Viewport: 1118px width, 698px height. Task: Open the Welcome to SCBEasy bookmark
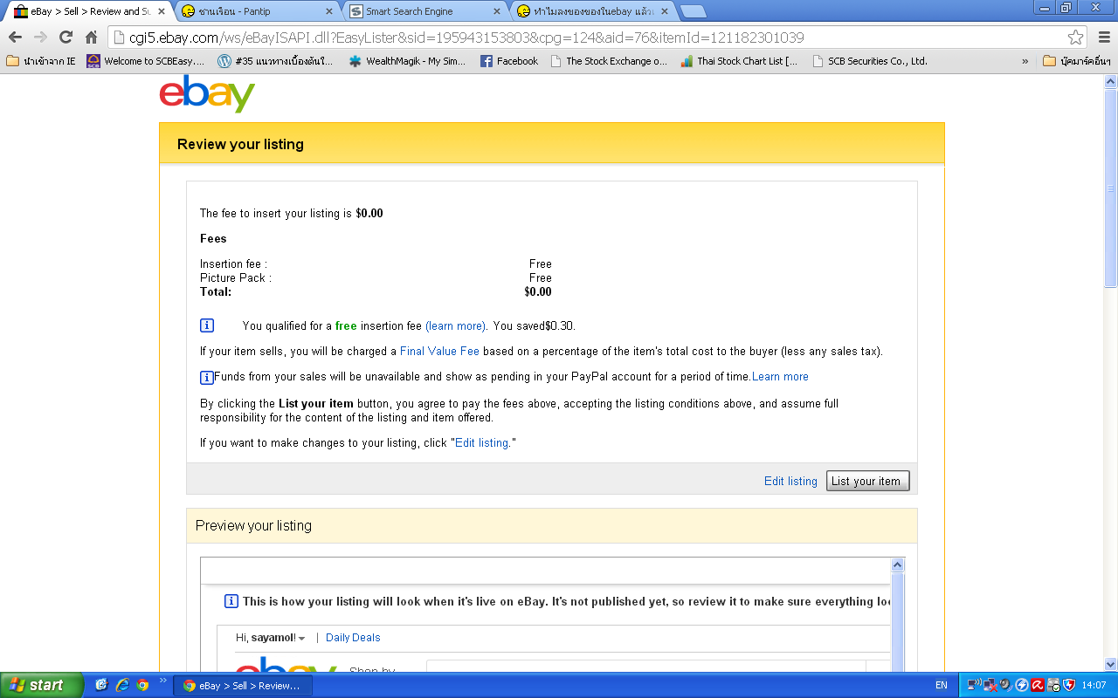(145, 61)
